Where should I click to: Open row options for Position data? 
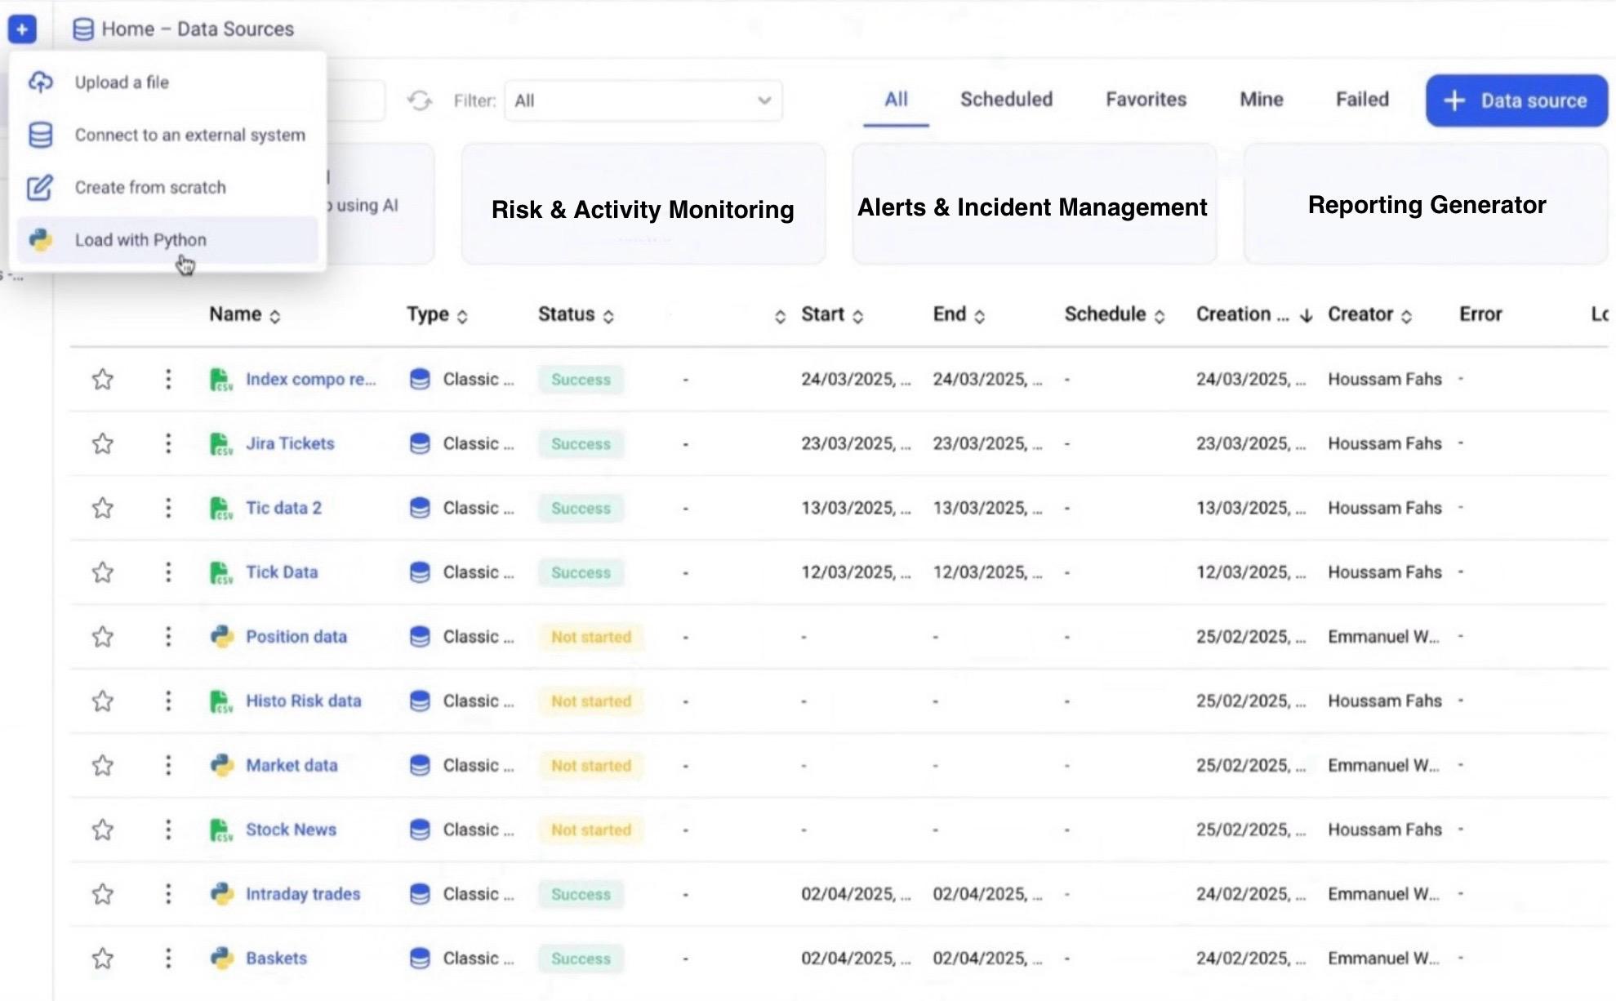coord(168,636)
